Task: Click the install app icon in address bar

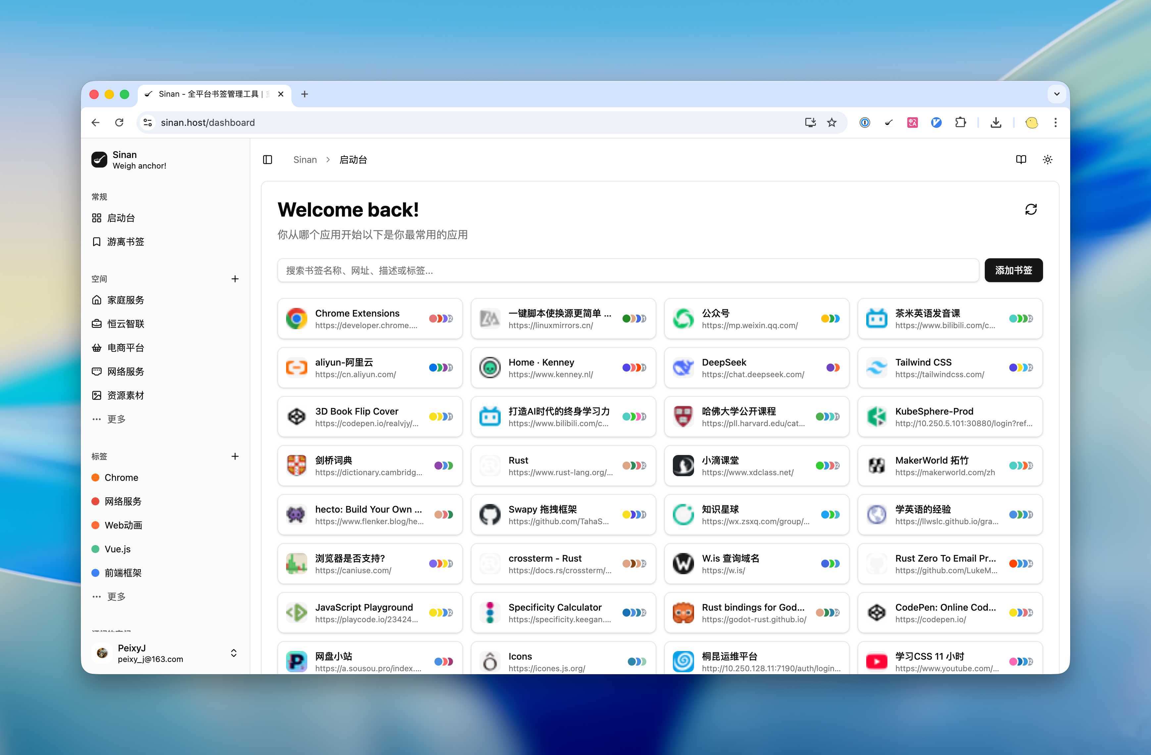Action: 811,123
